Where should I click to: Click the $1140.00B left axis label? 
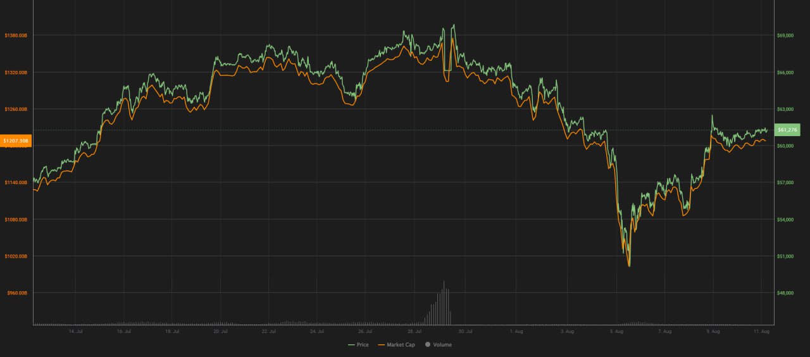point(15,183)
